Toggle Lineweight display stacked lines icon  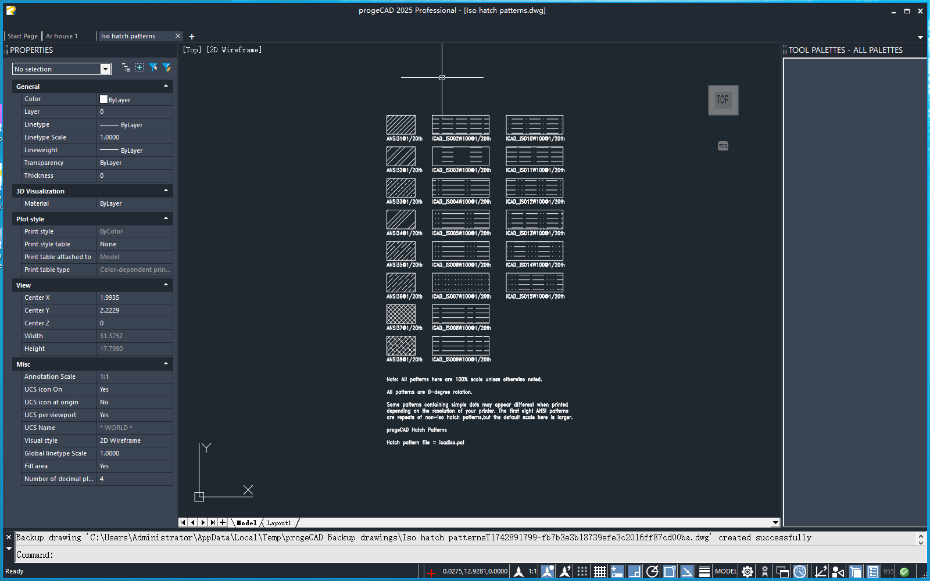[704, 572]
